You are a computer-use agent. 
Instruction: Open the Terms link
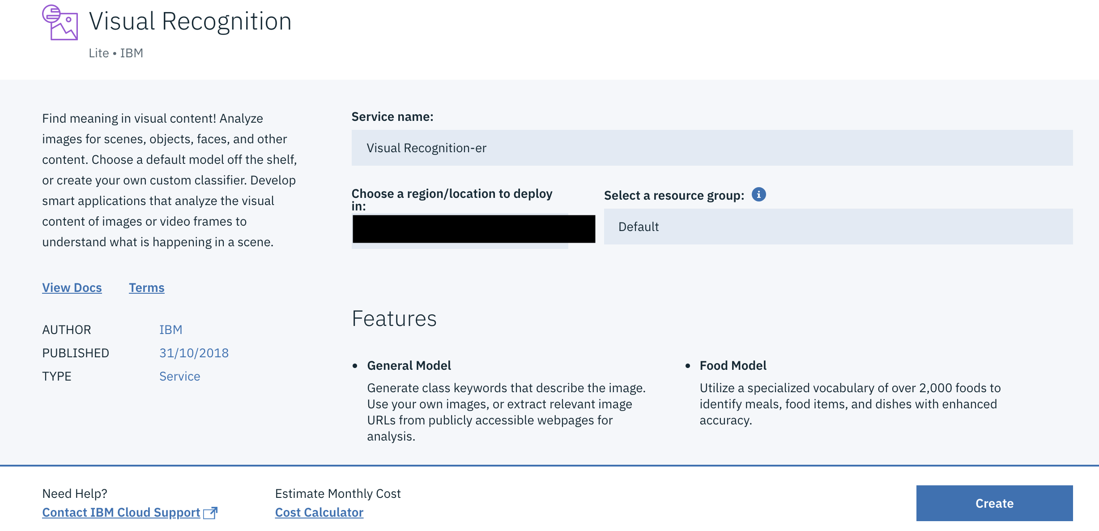tap(147, 287)
